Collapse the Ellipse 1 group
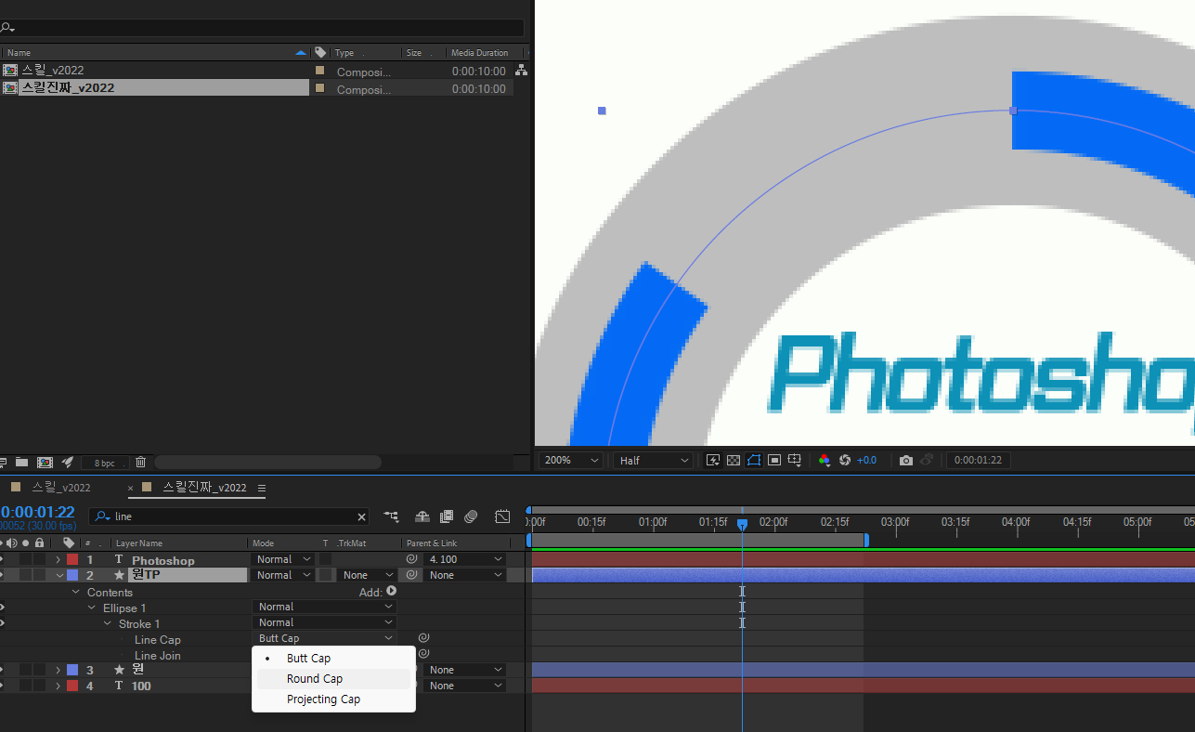Screen dimensions: 1195x732 (x=92, y=608)
